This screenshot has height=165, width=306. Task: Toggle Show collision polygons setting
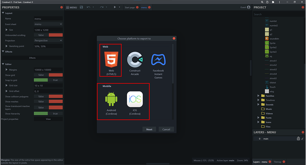(48, 96)
